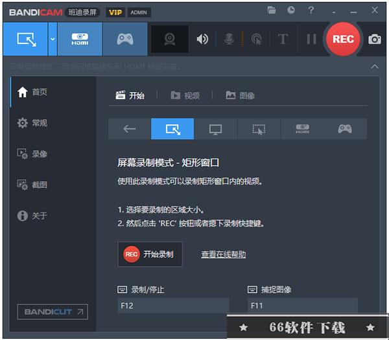Select gamepad game mode in mode selector
Viewport: 389px width, 340px height.
click(345, 129)
